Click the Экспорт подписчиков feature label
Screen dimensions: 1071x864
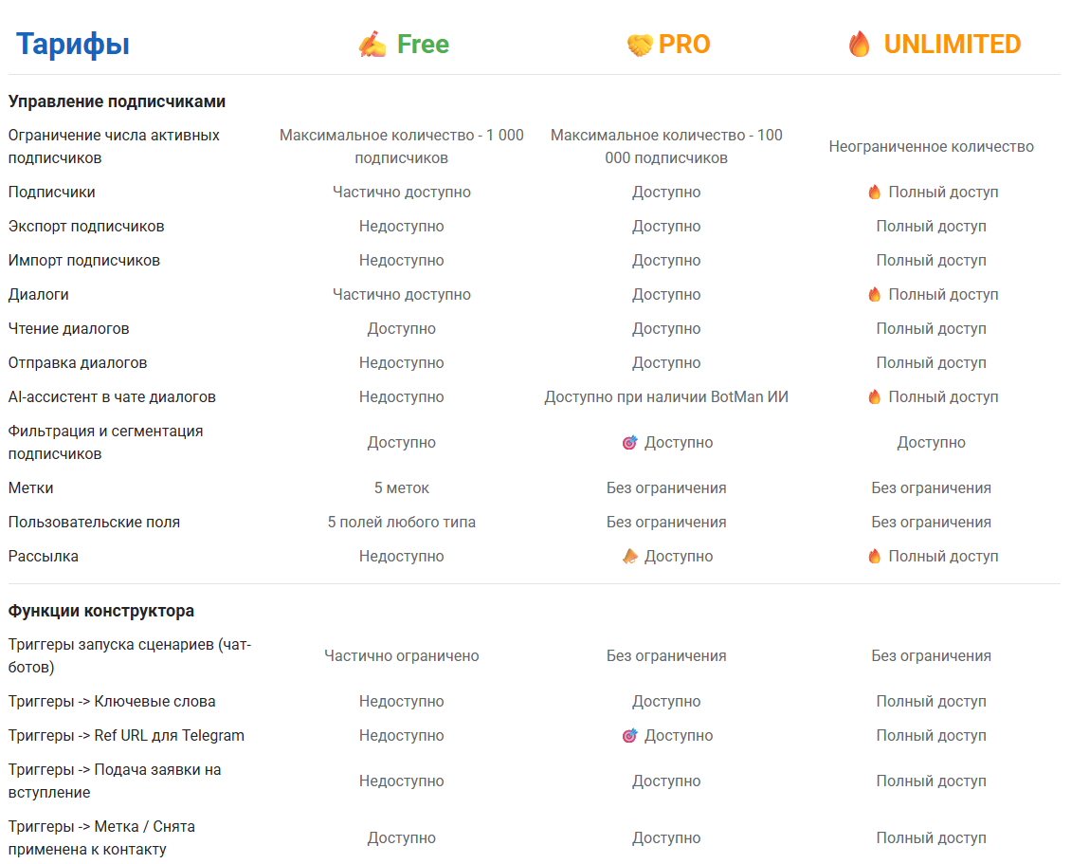pos(86,227)
